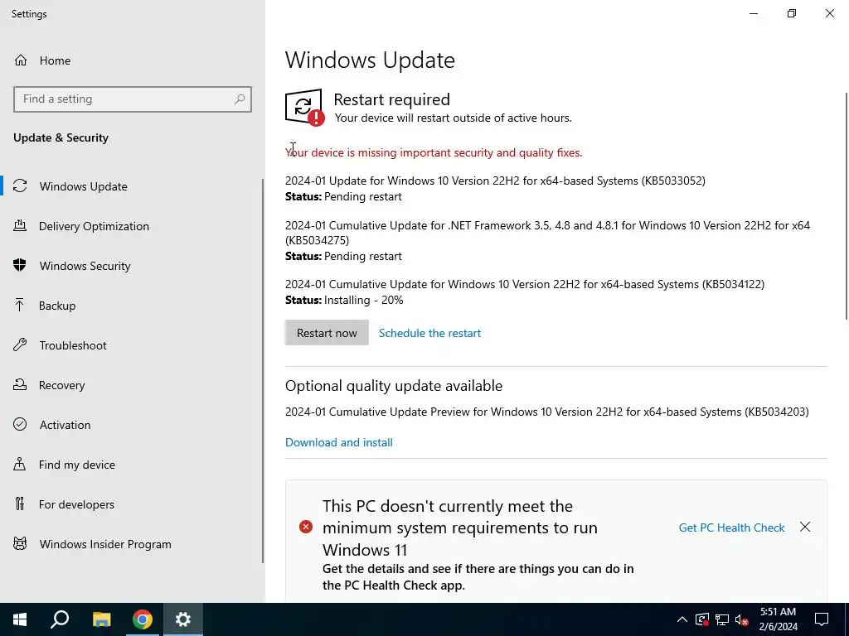Click the Find my device person icon
This screenshot has height=636, width=849.
tap(20, 464)
